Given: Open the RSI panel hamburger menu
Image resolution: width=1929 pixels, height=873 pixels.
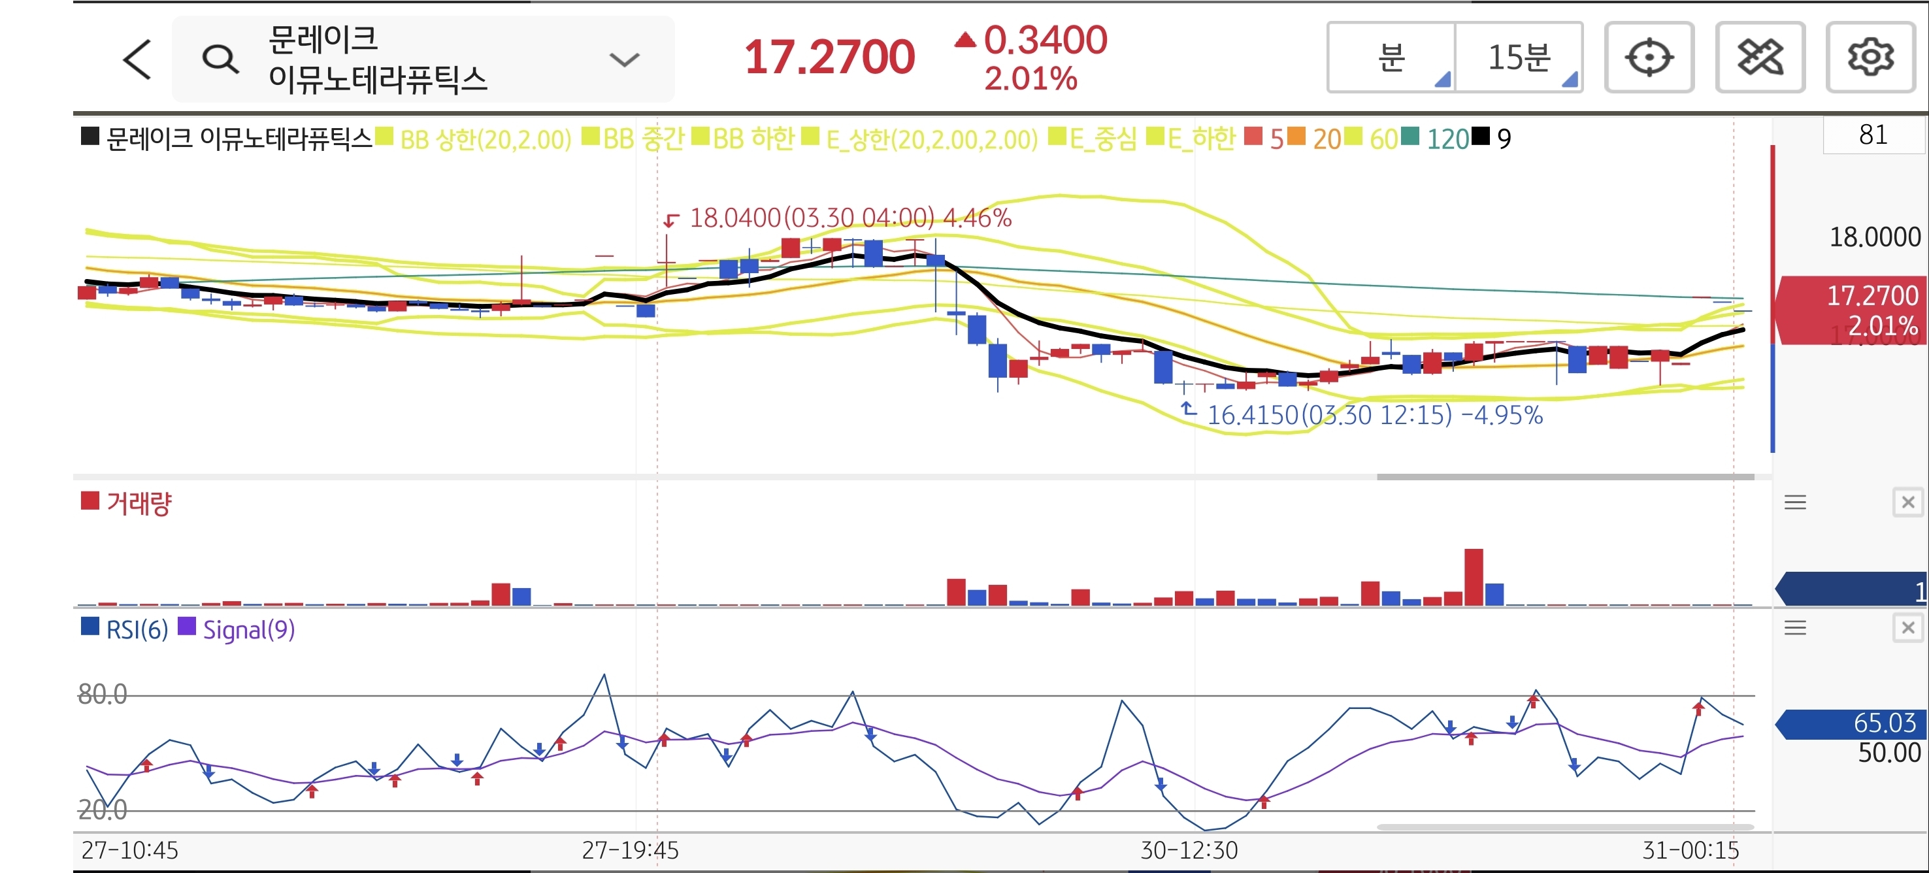Looking at the screenshot, I should (1795, 627).
